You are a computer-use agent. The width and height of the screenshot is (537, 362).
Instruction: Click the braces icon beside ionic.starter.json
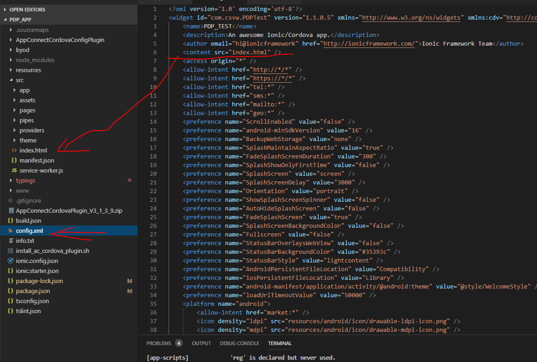pyautogui.click(x=11, y=271)
